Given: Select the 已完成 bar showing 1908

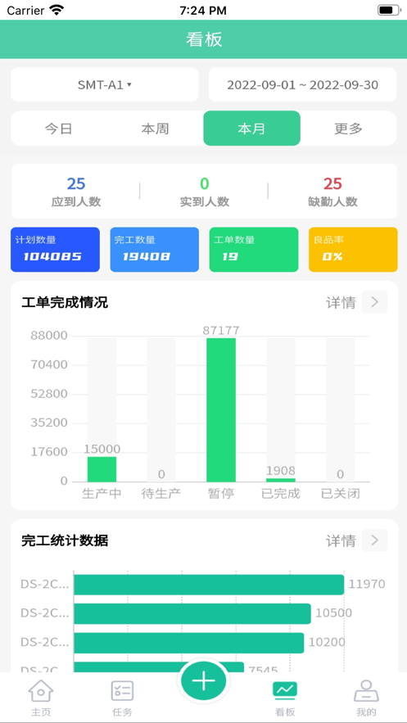Looking at the screenshot, I should pyautogui.click(x=281, y=480).
